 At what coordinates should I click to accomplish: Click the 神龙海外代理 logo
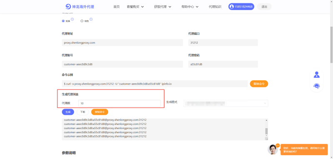[80, 7]
